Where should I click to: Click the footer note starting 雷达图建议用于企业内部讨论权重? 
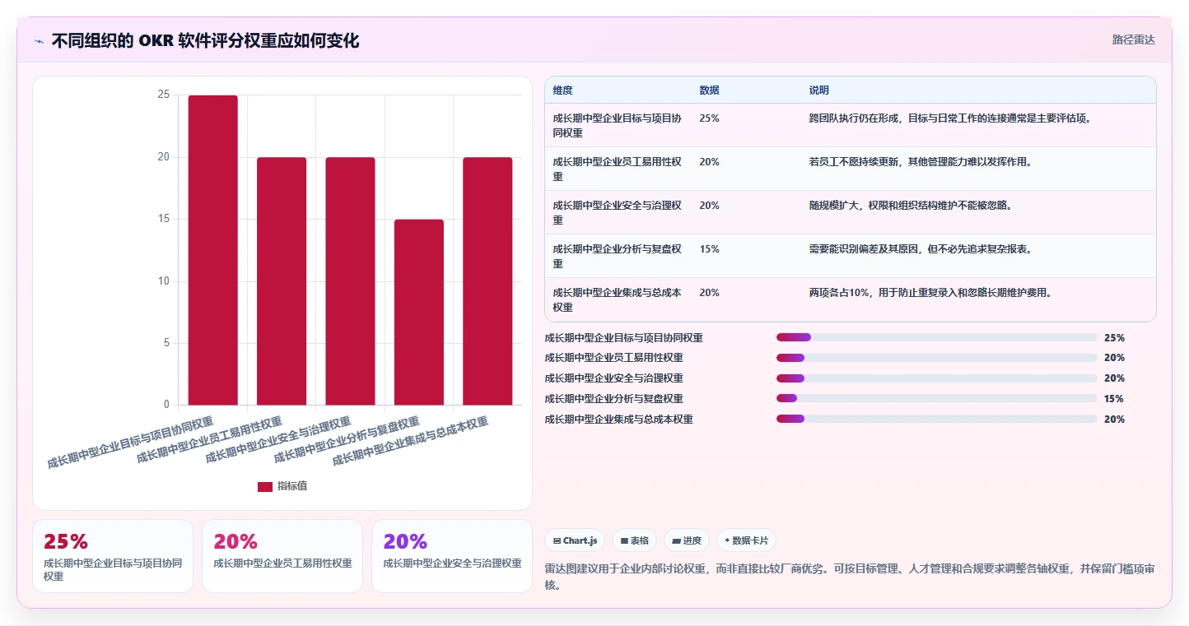[850, 577]
